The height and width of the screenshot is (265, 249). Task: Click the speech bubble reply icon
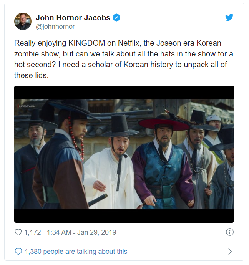click(18, 252)
